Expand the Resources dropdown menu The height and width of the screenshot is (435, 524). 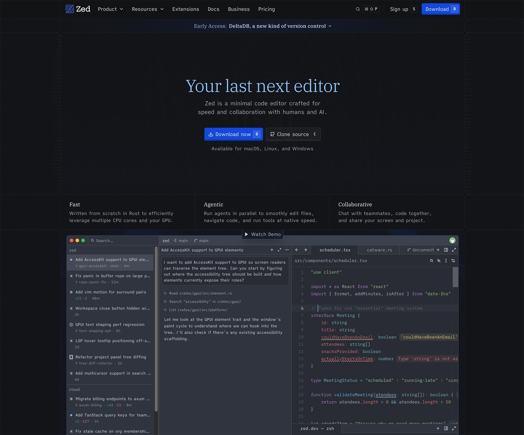tap(148, 9)
